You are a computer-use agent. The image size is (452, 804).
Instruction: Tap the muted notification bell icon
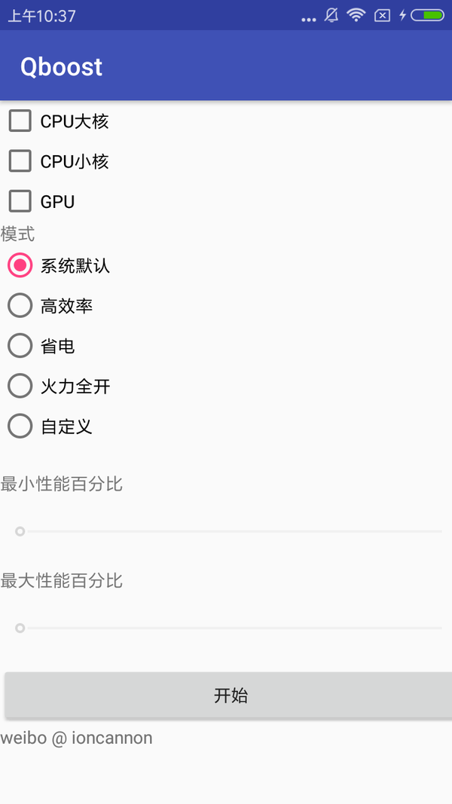[331, 15]
